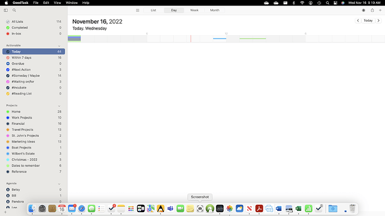Open Launchpad from the dock
Viewport: 385px width, 216px height.
pyautogui.click(x=131, y=209)
